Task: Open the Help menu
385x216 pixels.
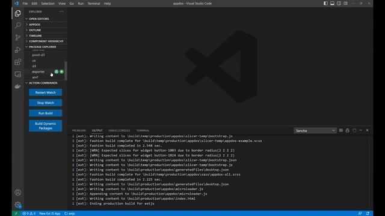Action: [107, 4]
